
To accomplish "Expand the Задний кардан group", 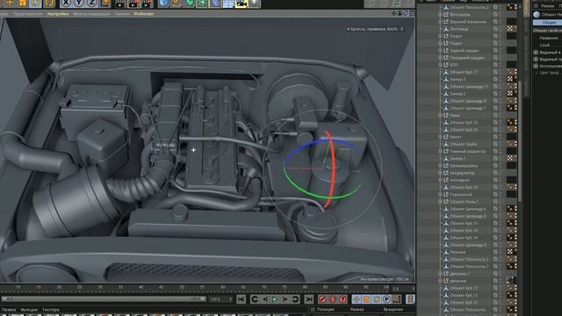I will [x=440, y=51].
